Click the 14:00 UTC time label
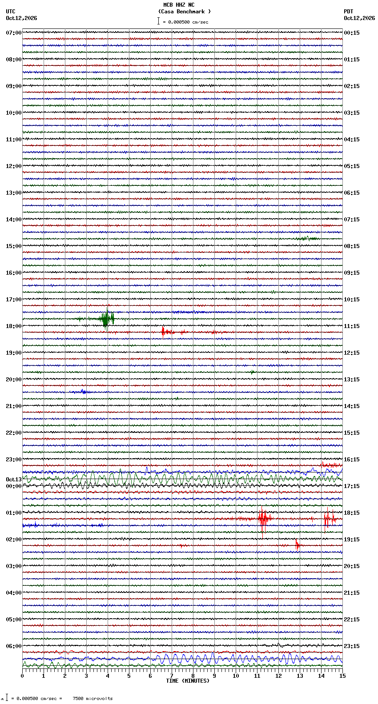Screen dimensions: 378x704 [x=14, y=220]
